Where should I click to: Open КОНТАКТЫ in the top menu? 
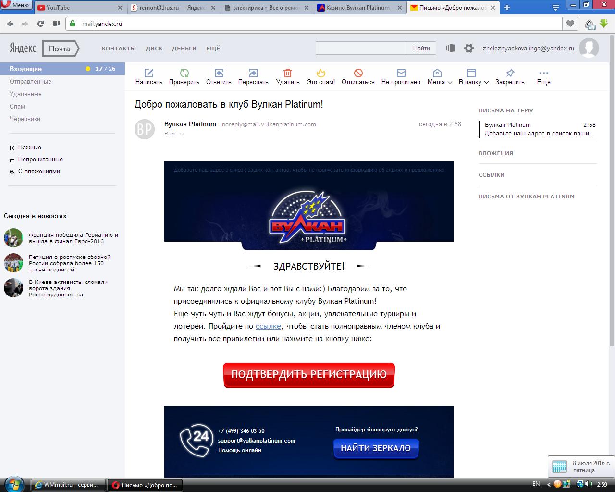[x=119, y=49]
